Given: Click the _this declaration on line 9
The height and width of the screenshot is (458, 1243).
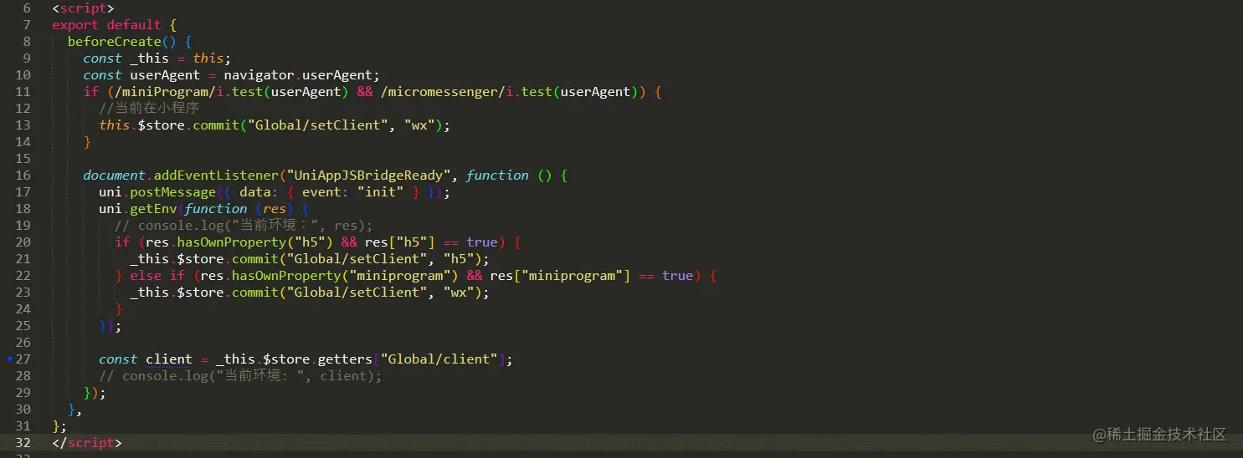Looking at the screenshot, I should [x=149, y=59].
